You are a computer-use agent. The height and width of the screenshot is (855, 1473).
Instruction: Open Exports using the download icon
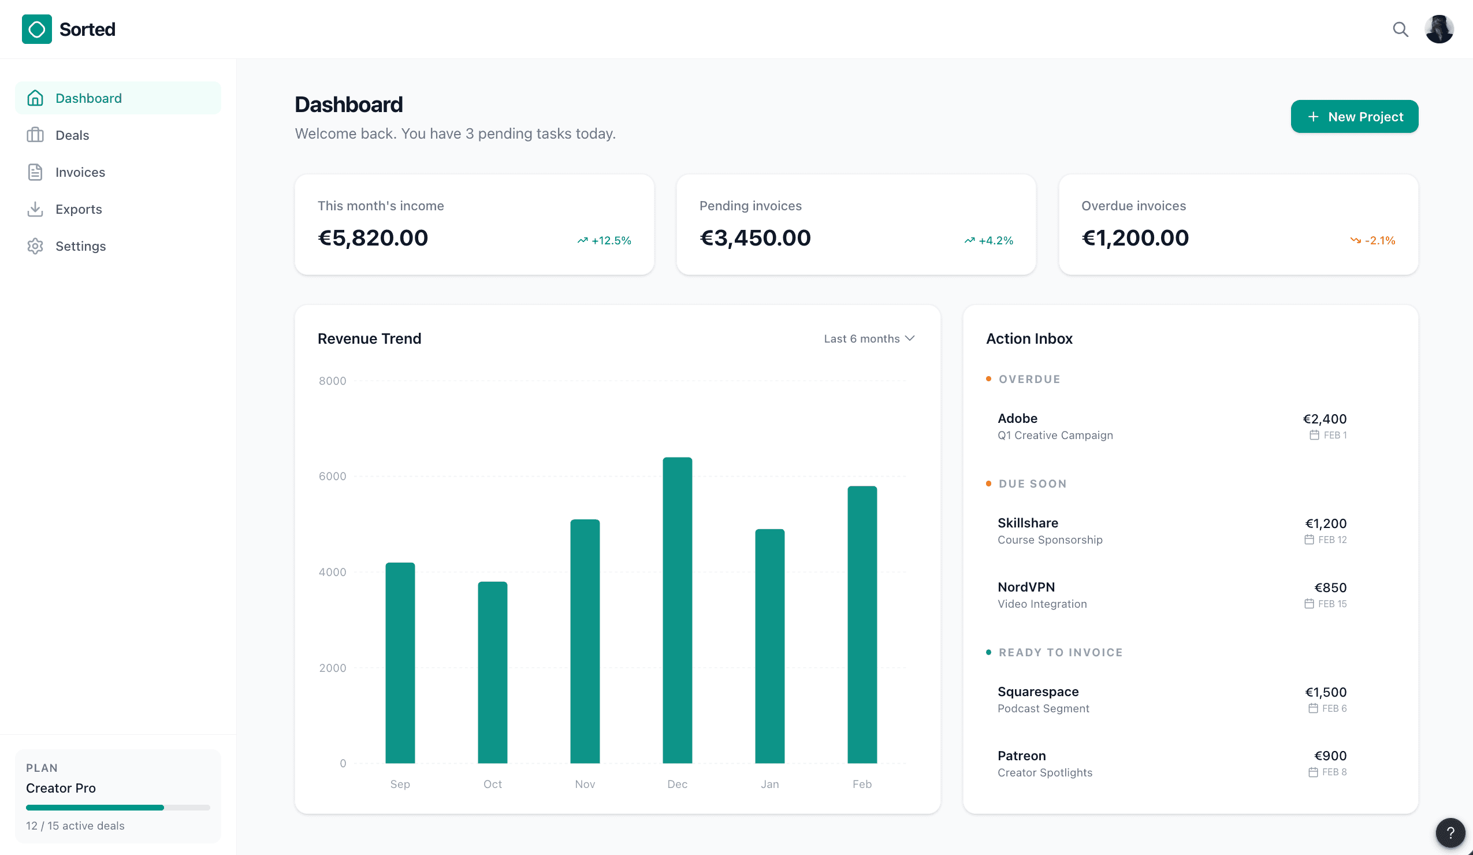[36, 209]
